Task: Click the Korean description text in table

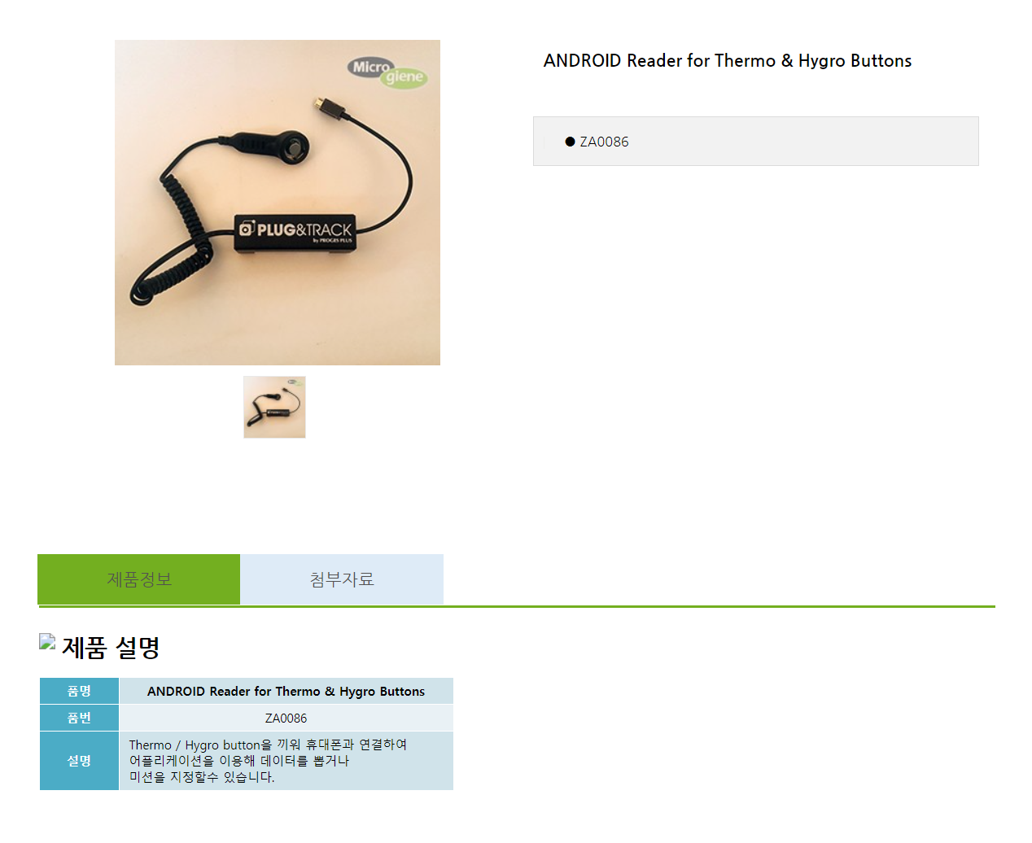Action: [268, 761]
